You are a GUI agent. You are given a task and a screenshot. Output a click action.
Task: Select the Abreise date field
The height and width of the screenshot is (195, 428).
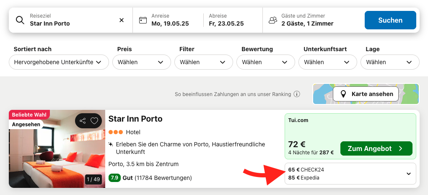coord(233,20)
